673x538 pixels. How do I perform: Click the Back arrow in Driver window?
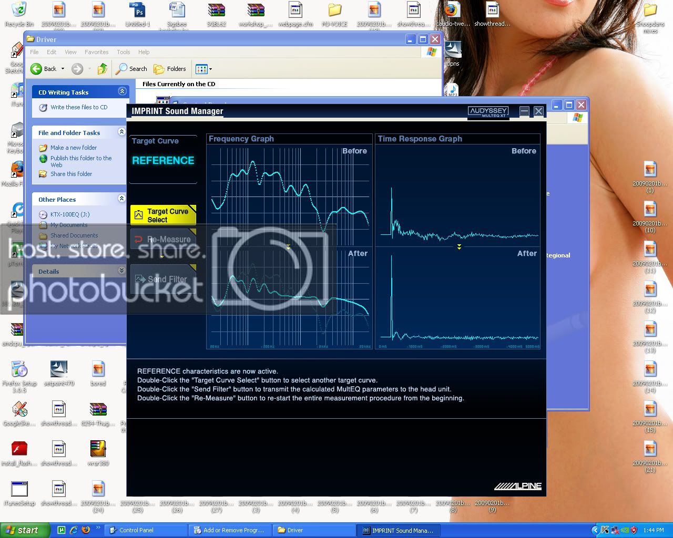pos(43,69)
